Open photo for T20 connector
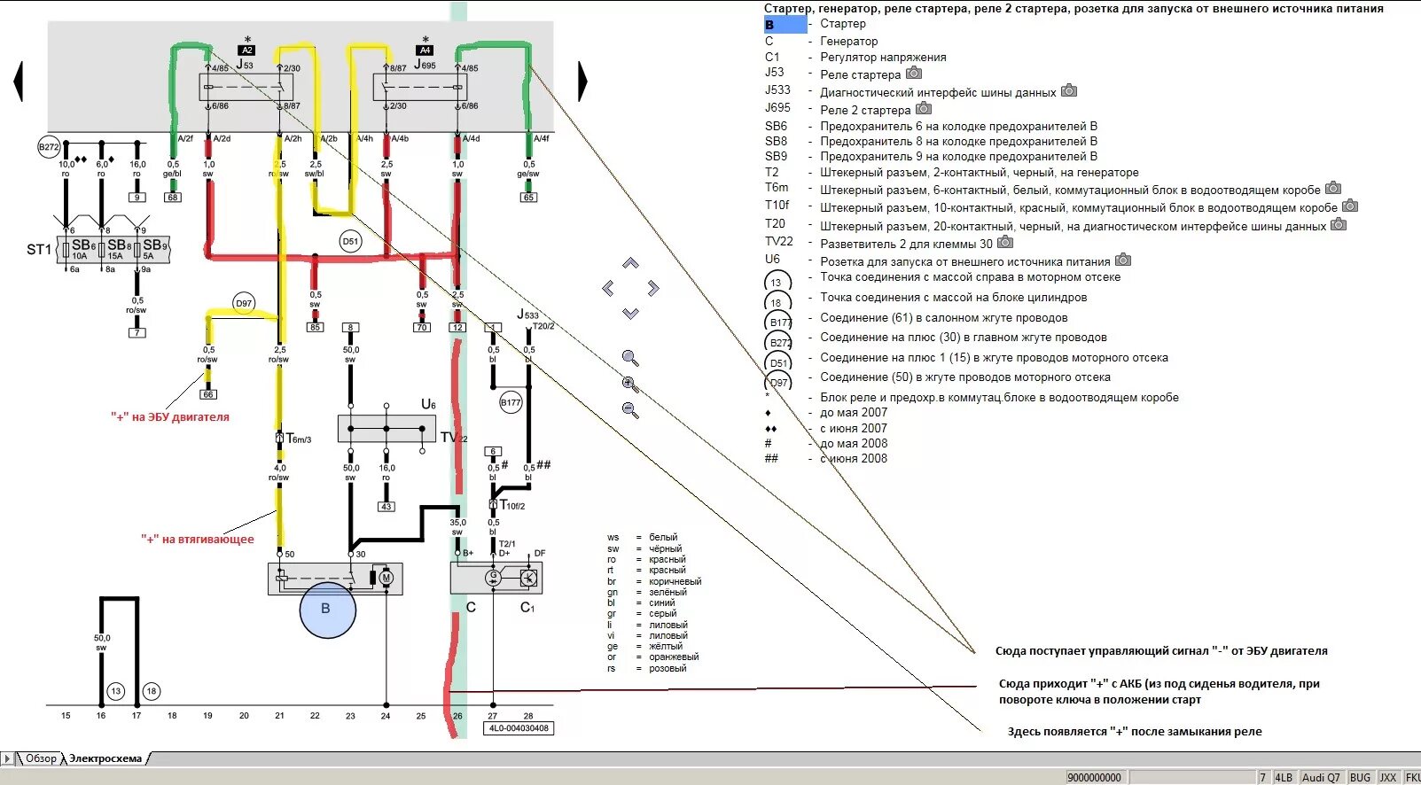The height and width of the screenshot is (785, 1421). 1339,224
